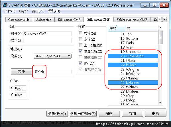
Task: Select layer 28 bValues
Action: pos(133,91)
